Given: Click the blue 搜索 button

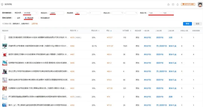Looking at the screenshot, I should pyautogui.click(x=187, y=24).
